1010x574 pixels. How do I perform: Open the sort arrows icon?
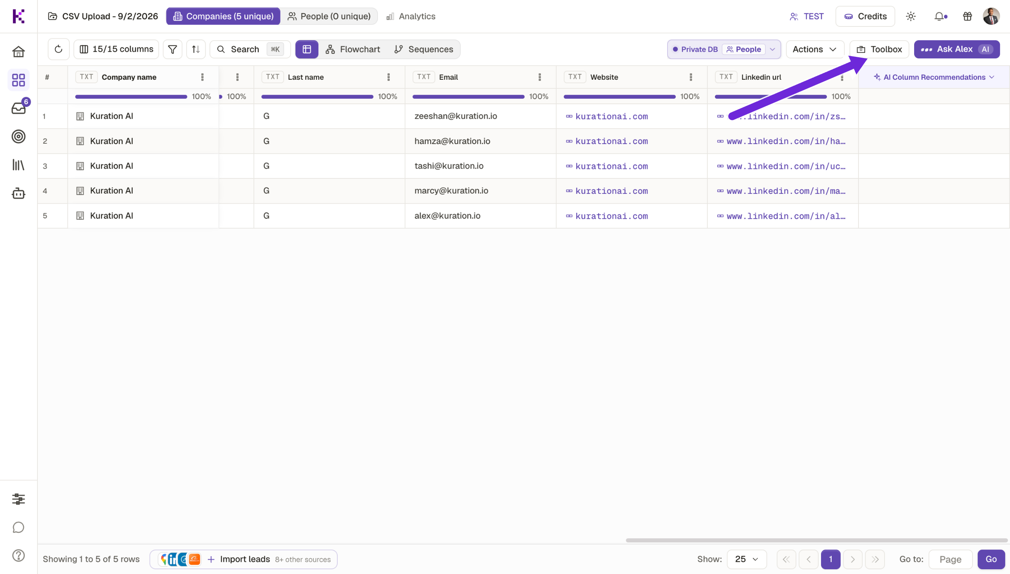(196, 49)
